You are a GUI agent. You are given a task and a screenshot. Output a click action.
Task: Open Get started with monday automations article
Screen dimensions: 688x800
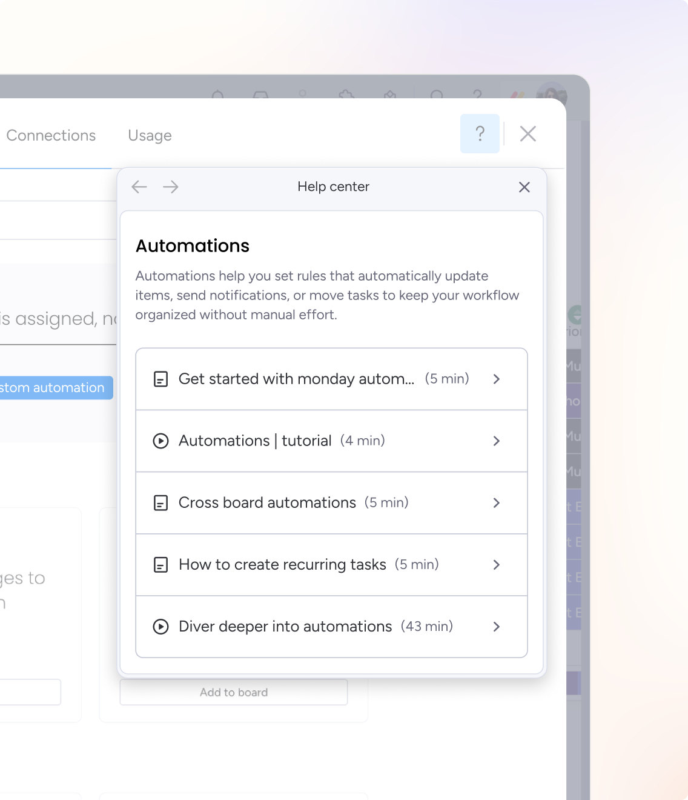tap(331, 379)
